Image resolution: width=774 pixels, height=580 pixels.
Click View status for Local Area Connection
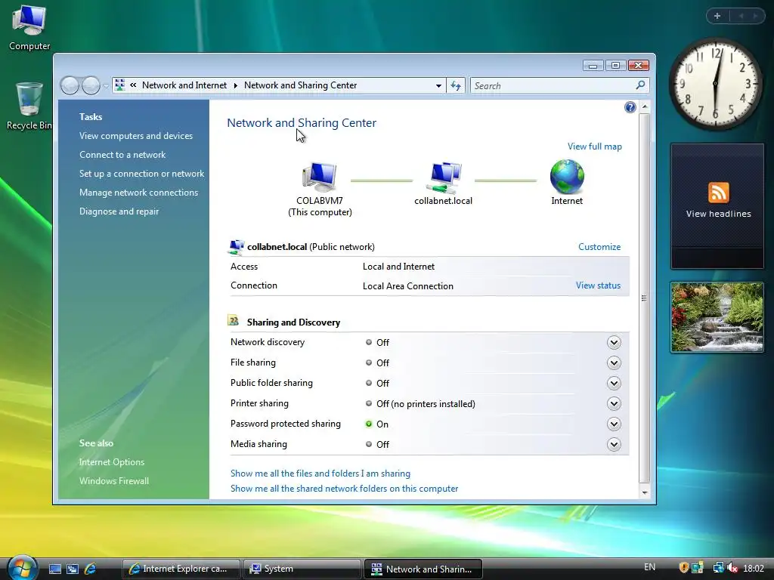[598, 285]
